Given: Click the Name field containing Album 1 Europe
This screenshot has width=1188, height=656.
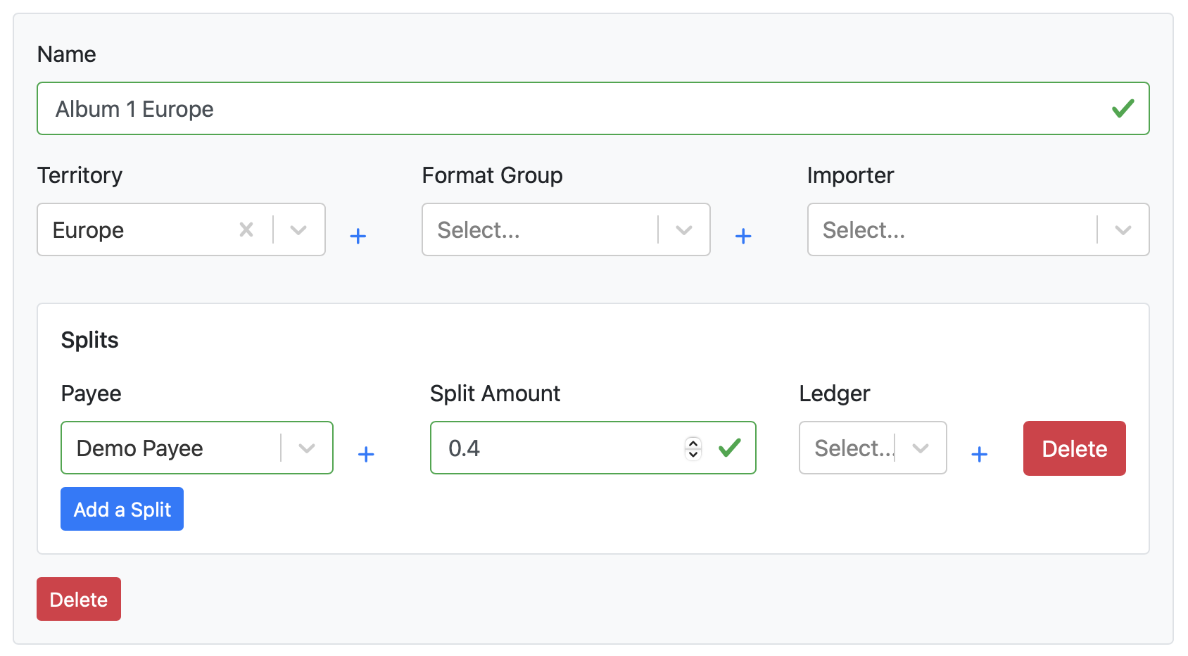Looking at the screenshot, I should click(563, 108).
